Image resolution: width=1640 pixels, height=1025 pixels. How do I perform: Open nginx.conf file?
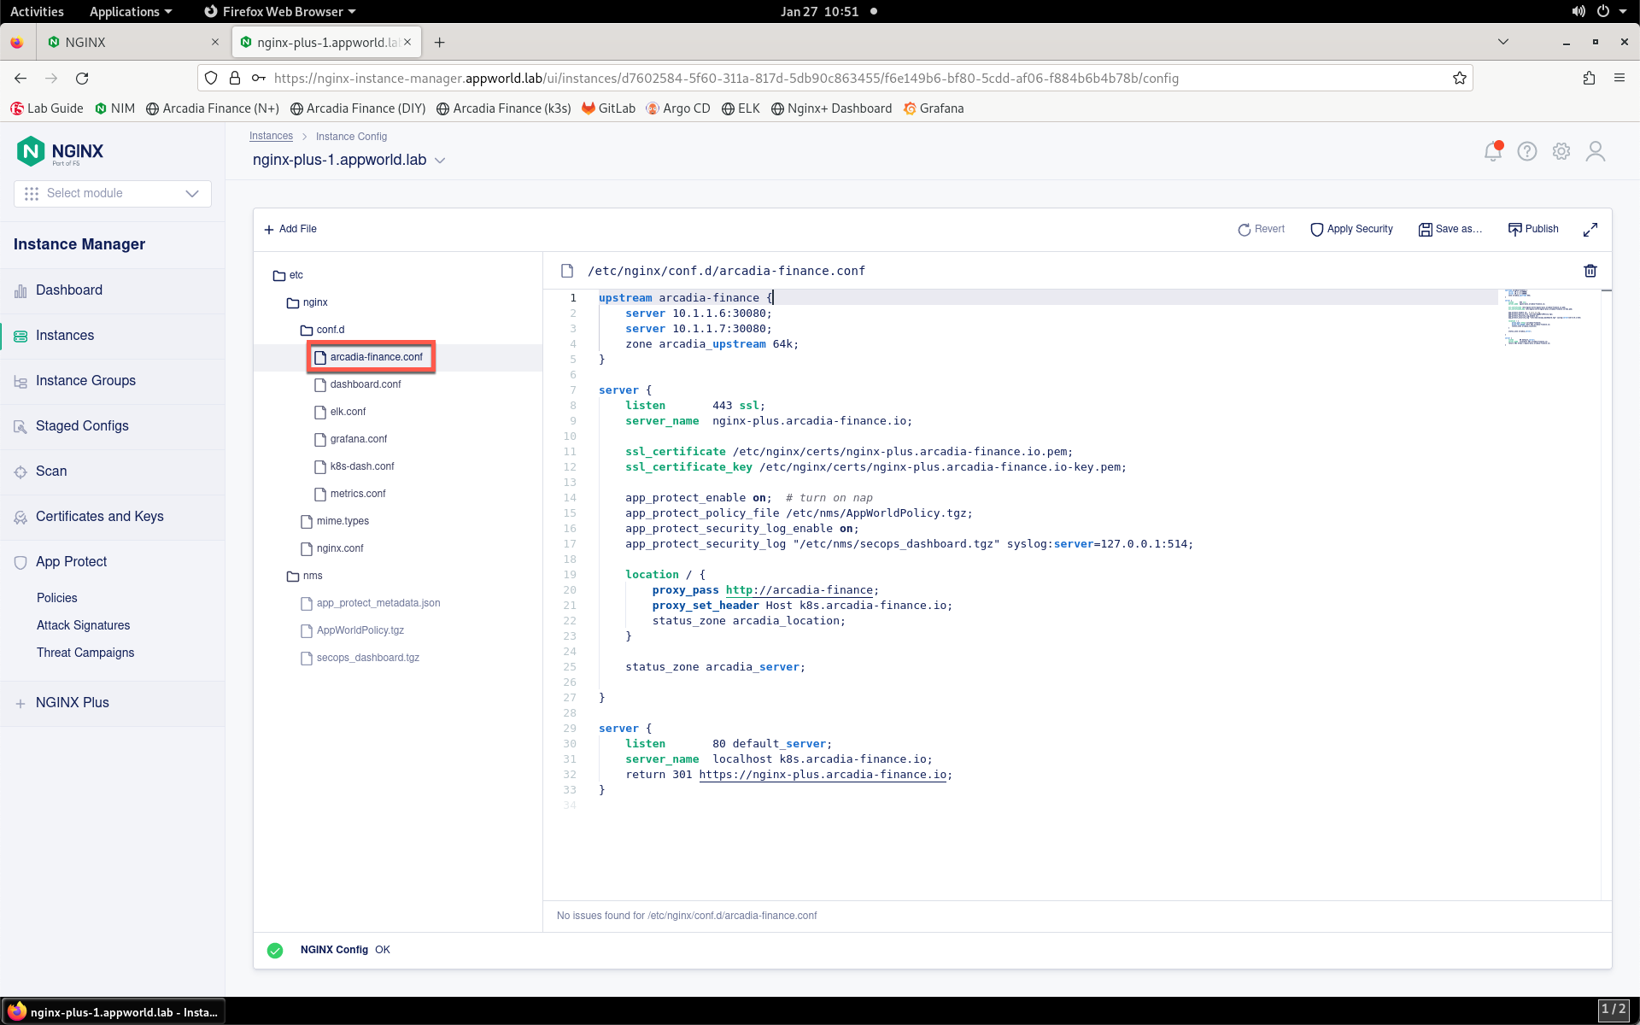[x=332, y=548]
